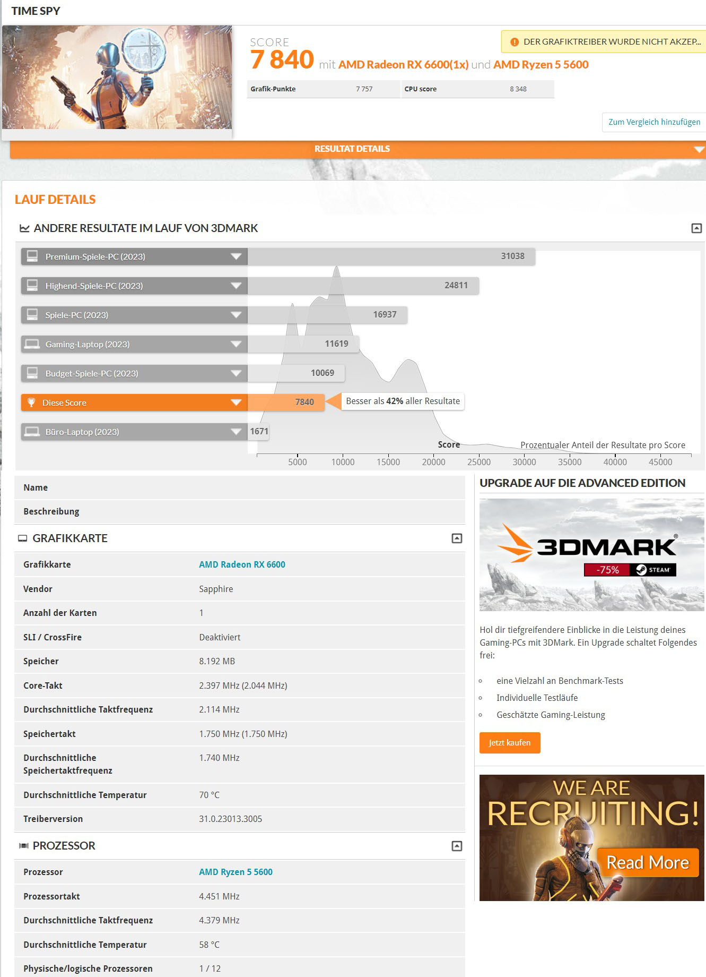This screenshot has width=706, height=977.
Task: Click the Premium-Spiele-PC monitor icon
Action: click(32, 256)
